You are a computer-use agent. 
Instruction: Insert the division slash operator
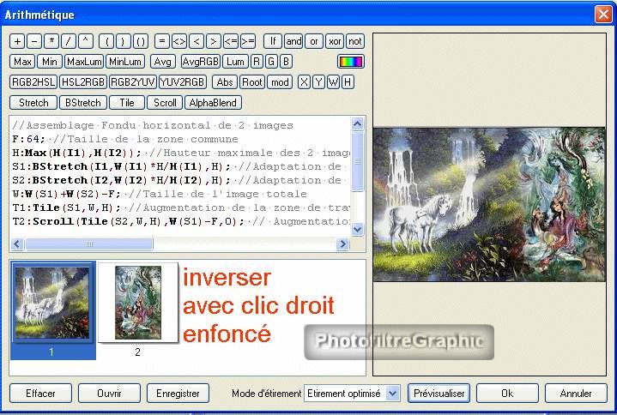(68, 41)
